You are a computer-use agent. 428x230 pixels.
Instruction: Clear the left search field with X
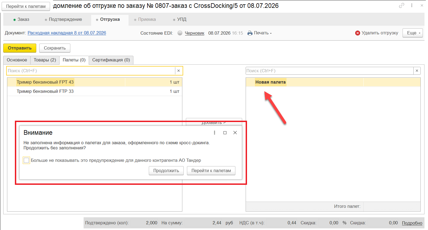click(179, 71)
